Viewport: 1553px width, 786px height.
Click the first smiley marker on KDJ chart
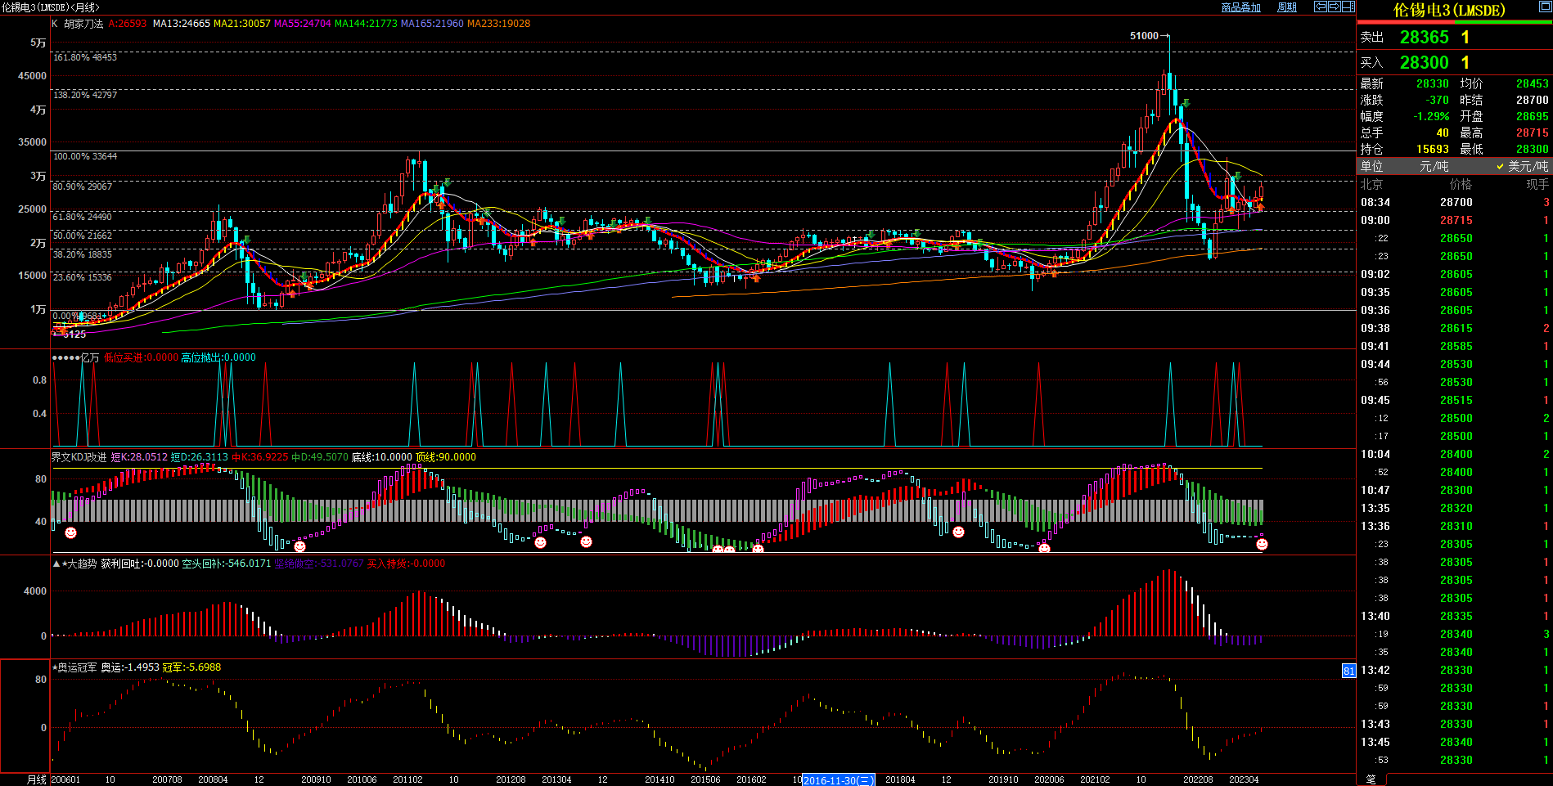71,533
